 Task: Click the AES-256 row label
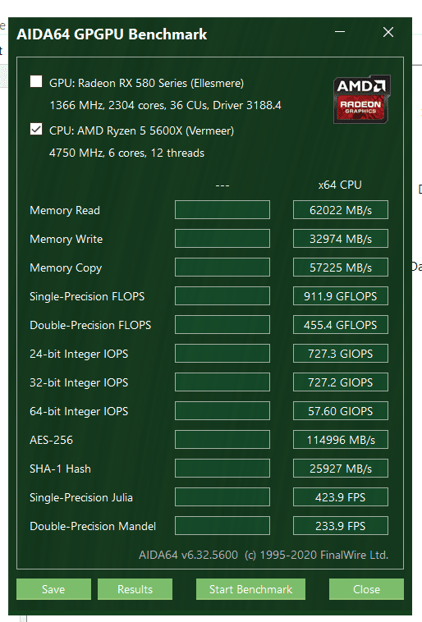point(51,440)
